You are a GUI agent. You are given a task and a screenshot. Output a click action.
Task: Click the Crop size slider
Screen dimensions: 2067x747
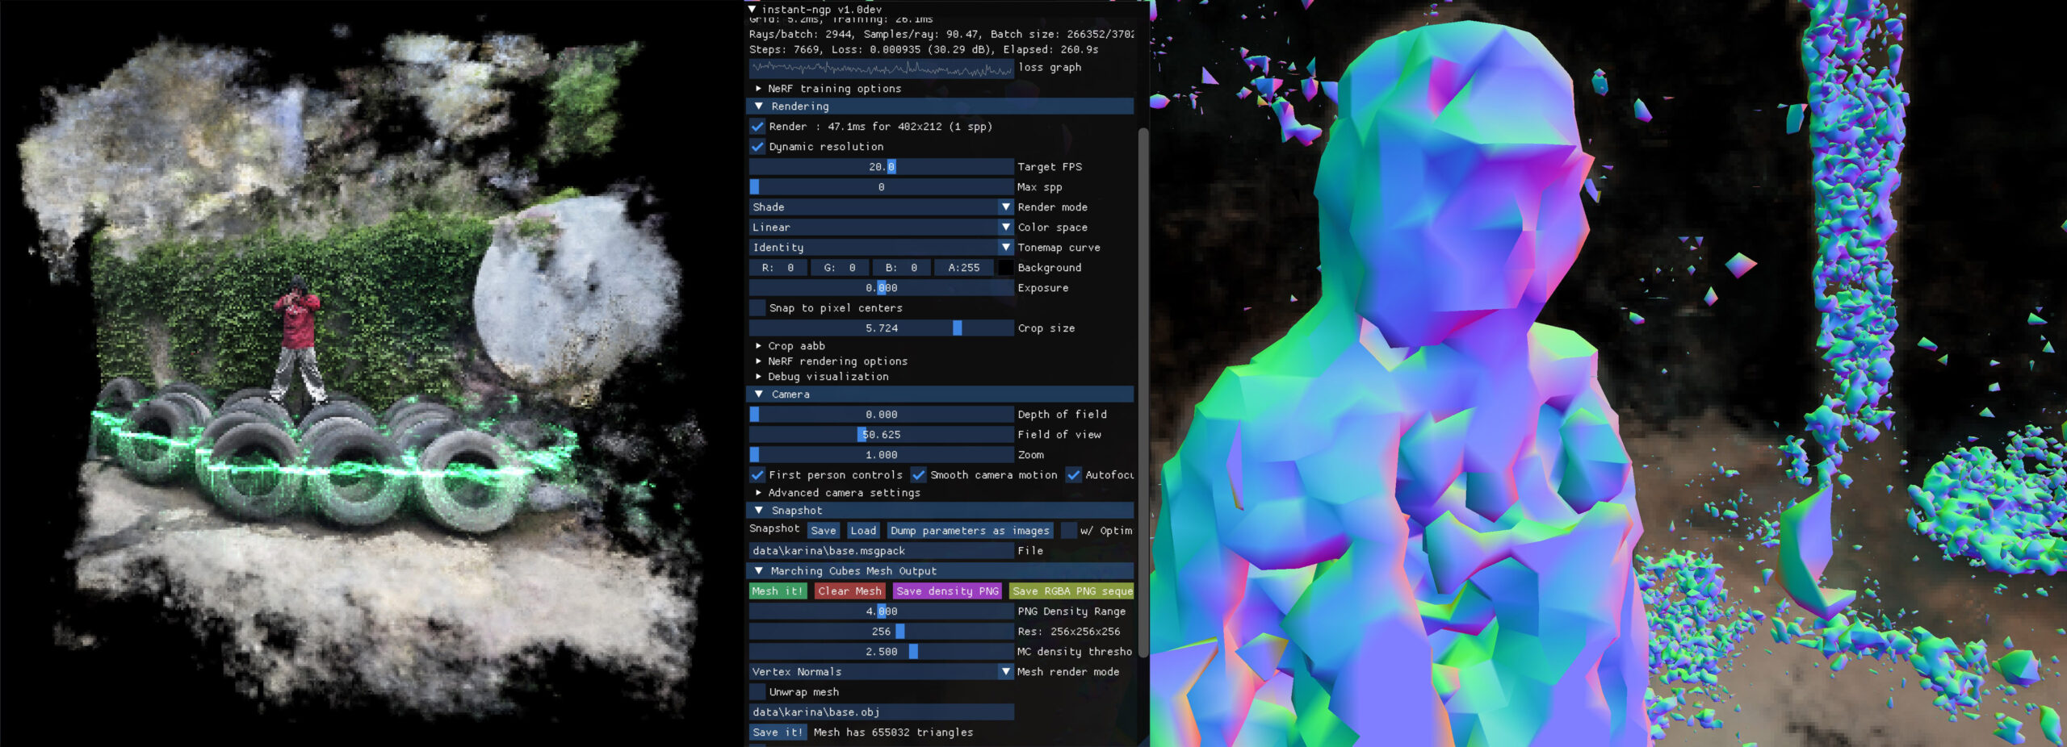pos(881,328)
